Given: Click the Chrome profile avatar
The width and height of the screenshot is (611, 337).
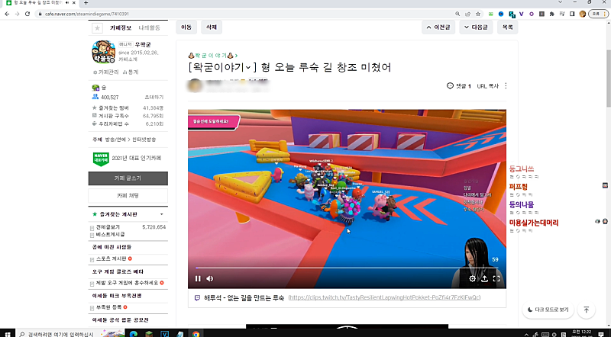Looking at the screenshot, I should (x=583, y=14).
